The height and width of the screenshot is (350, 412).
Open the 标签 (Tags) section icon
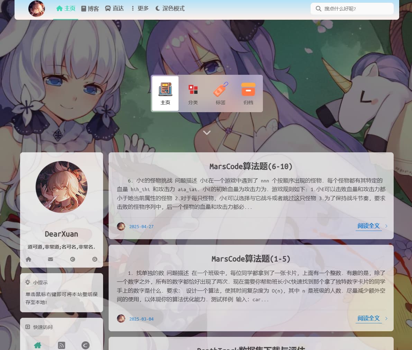coord(220,90)
